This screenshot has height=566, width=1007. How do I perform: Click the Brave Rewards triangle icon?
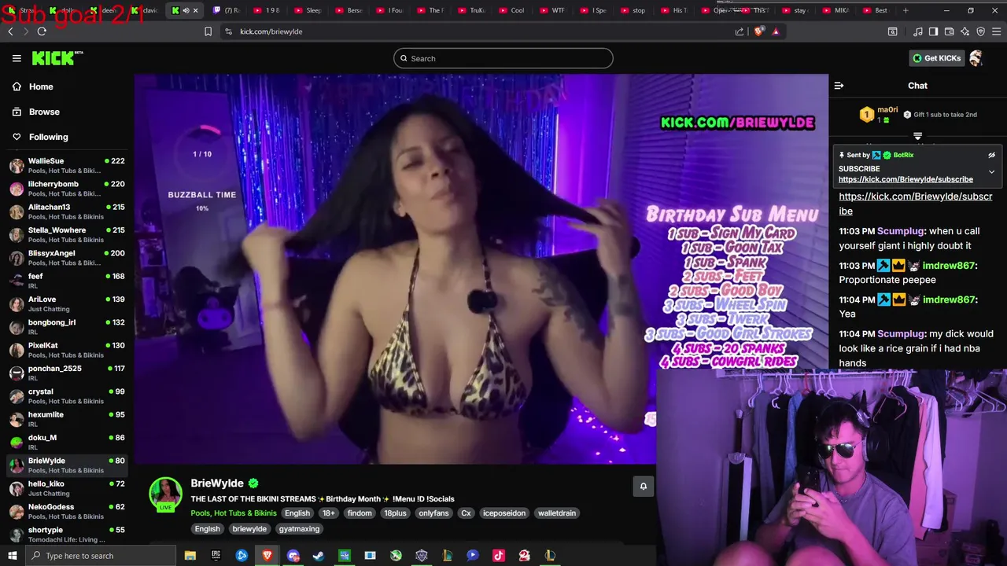click(x=776, y=31)
